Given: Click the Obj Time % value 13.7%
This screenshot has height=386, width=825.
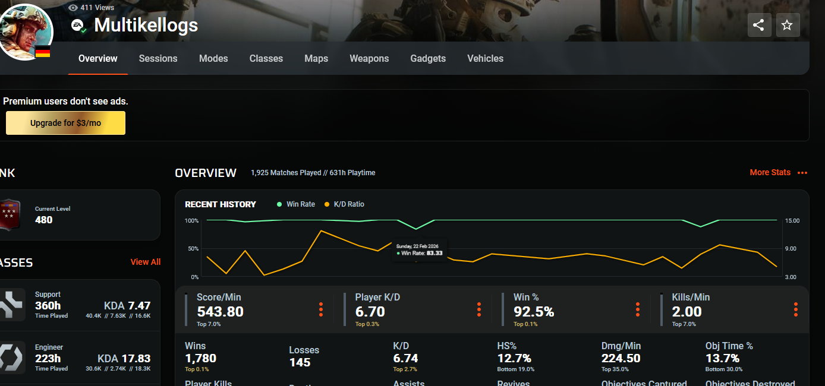Looking at the screenshot, I should (723, 358).
